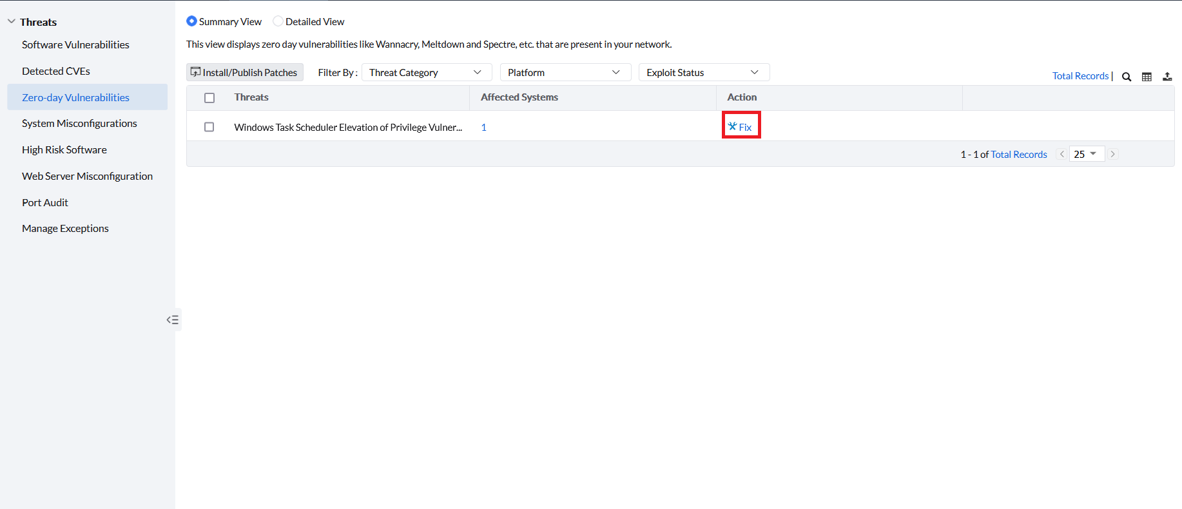1182x509 pixels.
Task: Open the Platform filter dropdown
Action: pos(565,72)
